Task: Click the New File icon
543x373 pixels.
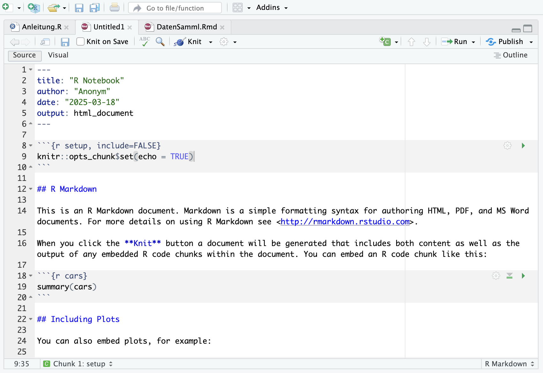Action: [6, 7]
